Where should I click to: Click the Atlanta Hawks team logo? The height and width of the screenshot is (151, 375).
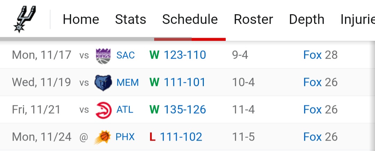(x=103, y=110)
